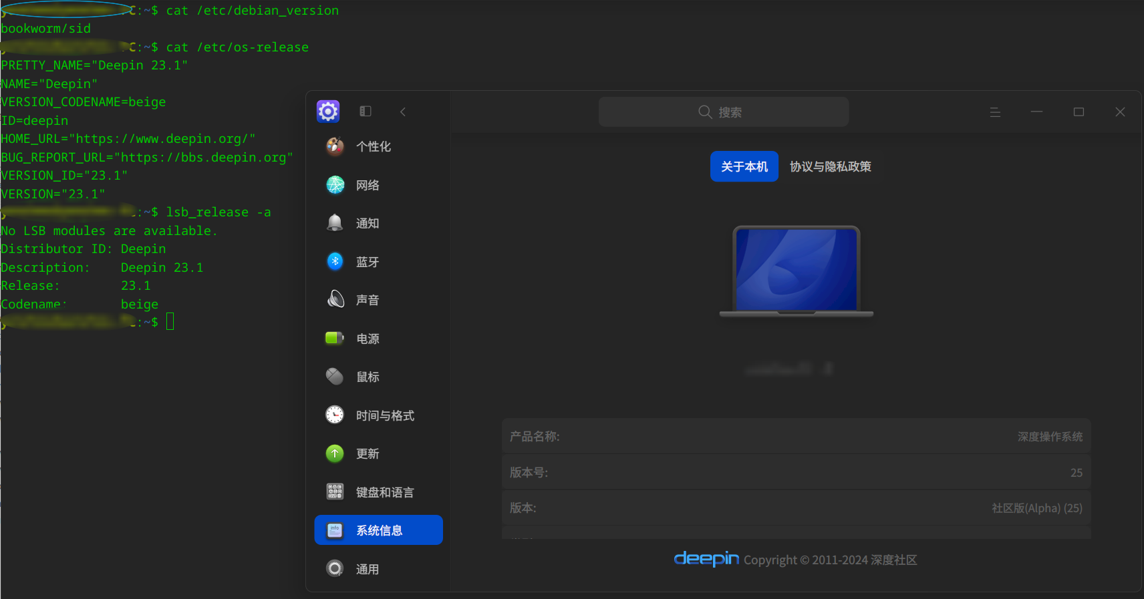The height and width of the screenshot is (599, 1144).
Task: Select 更新 in the sidebar
Action: 379,453
